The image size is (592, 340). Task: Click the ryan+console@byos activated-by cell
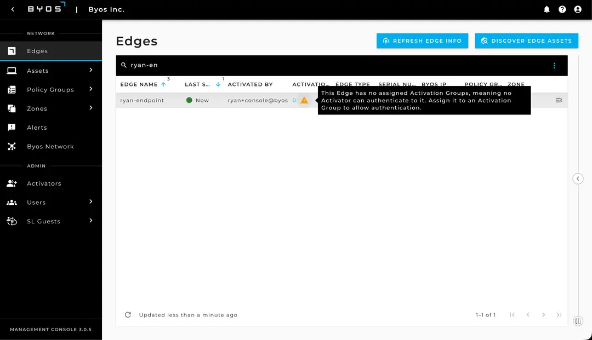[258, 100]
